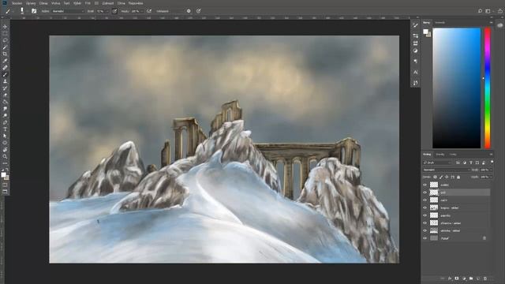Create new adjustment layer
505x284 pixels.
pos(464,278)
